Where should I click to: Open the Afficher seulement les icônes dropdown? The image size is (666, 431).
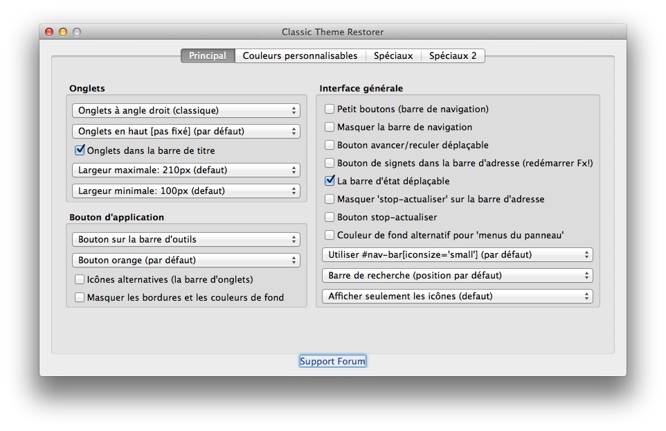coord(458,297)
